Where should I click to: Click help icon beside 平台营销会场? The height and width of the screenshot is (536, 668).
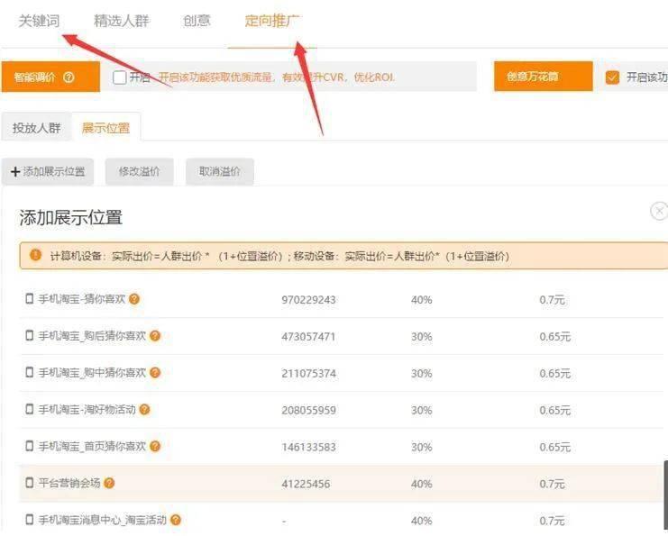click(109, 484)
